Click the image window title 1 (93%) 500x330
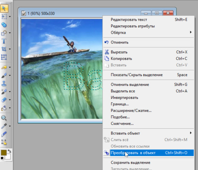198x170 pixels. pyautogui.click(x=41, y=13)
